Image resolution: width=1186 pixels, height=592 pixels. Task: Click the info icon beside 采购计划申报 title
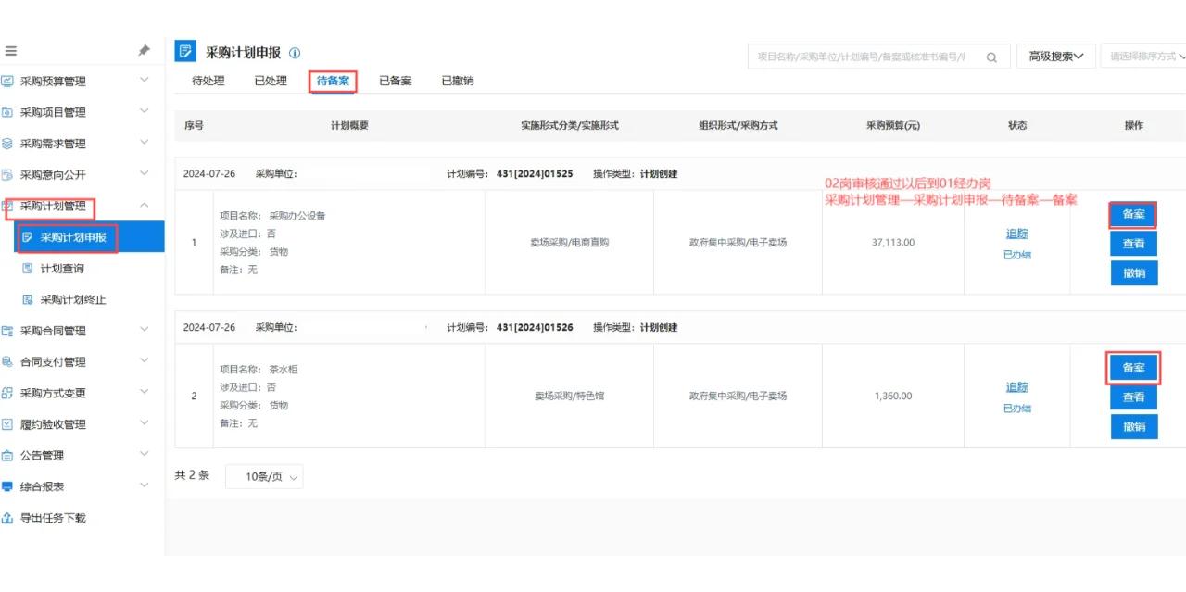[x=295, y=53]
